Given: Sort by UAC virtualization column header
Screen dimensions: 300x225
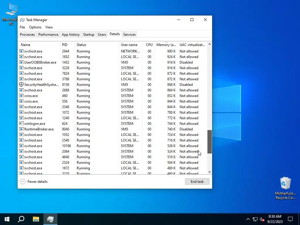Looking at the screenshot, I should (192, 45).
